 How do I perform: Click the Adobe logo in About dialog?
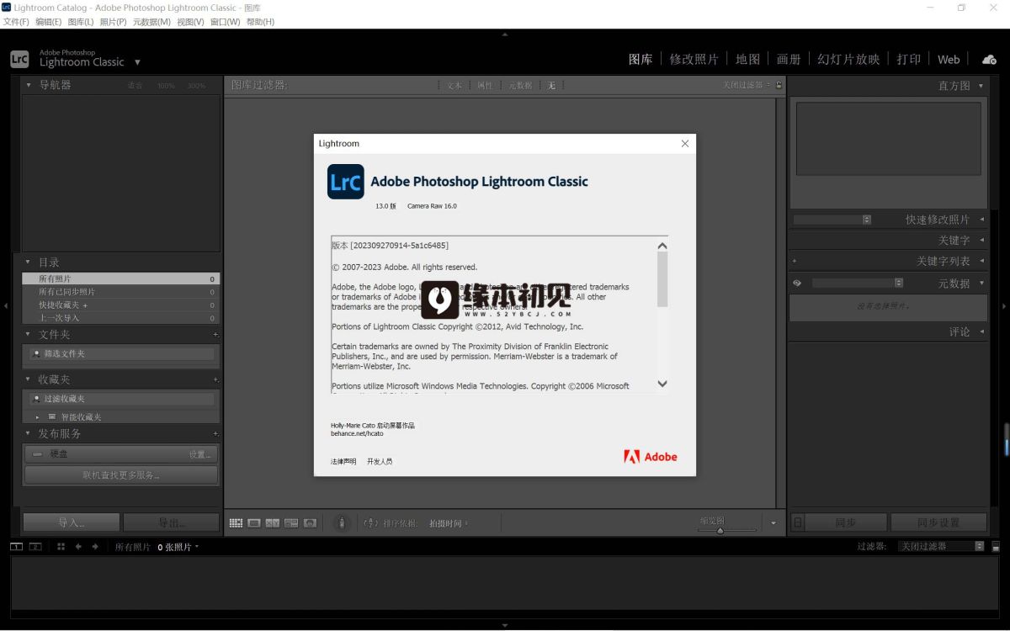click(x=651, y=457)
